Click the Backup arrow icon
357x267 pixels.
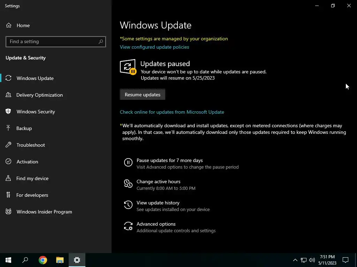(8, 128)
